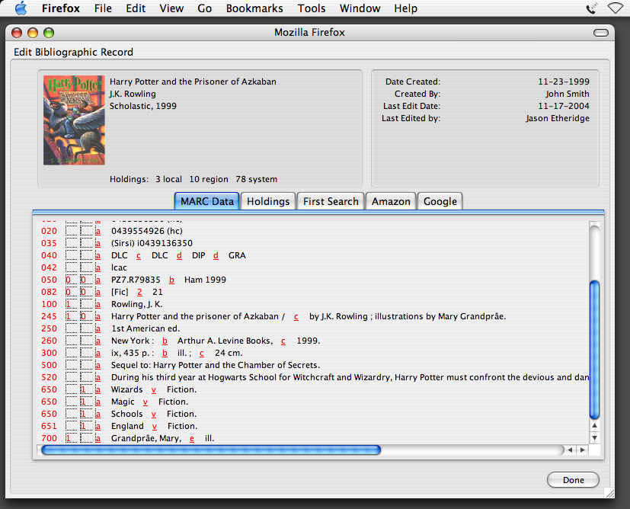630x509 pixels.
Task: Click subfield code v in the Wizards row
Action: point(153,389)
